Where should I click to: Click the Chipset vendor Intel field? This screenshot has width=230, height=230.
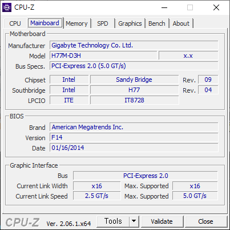click(x=69, y=80)
